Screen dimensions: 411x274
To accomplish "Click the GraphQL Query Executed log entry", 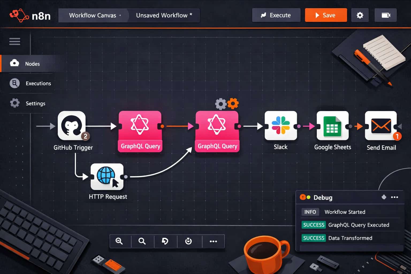I will pos(359,225).
